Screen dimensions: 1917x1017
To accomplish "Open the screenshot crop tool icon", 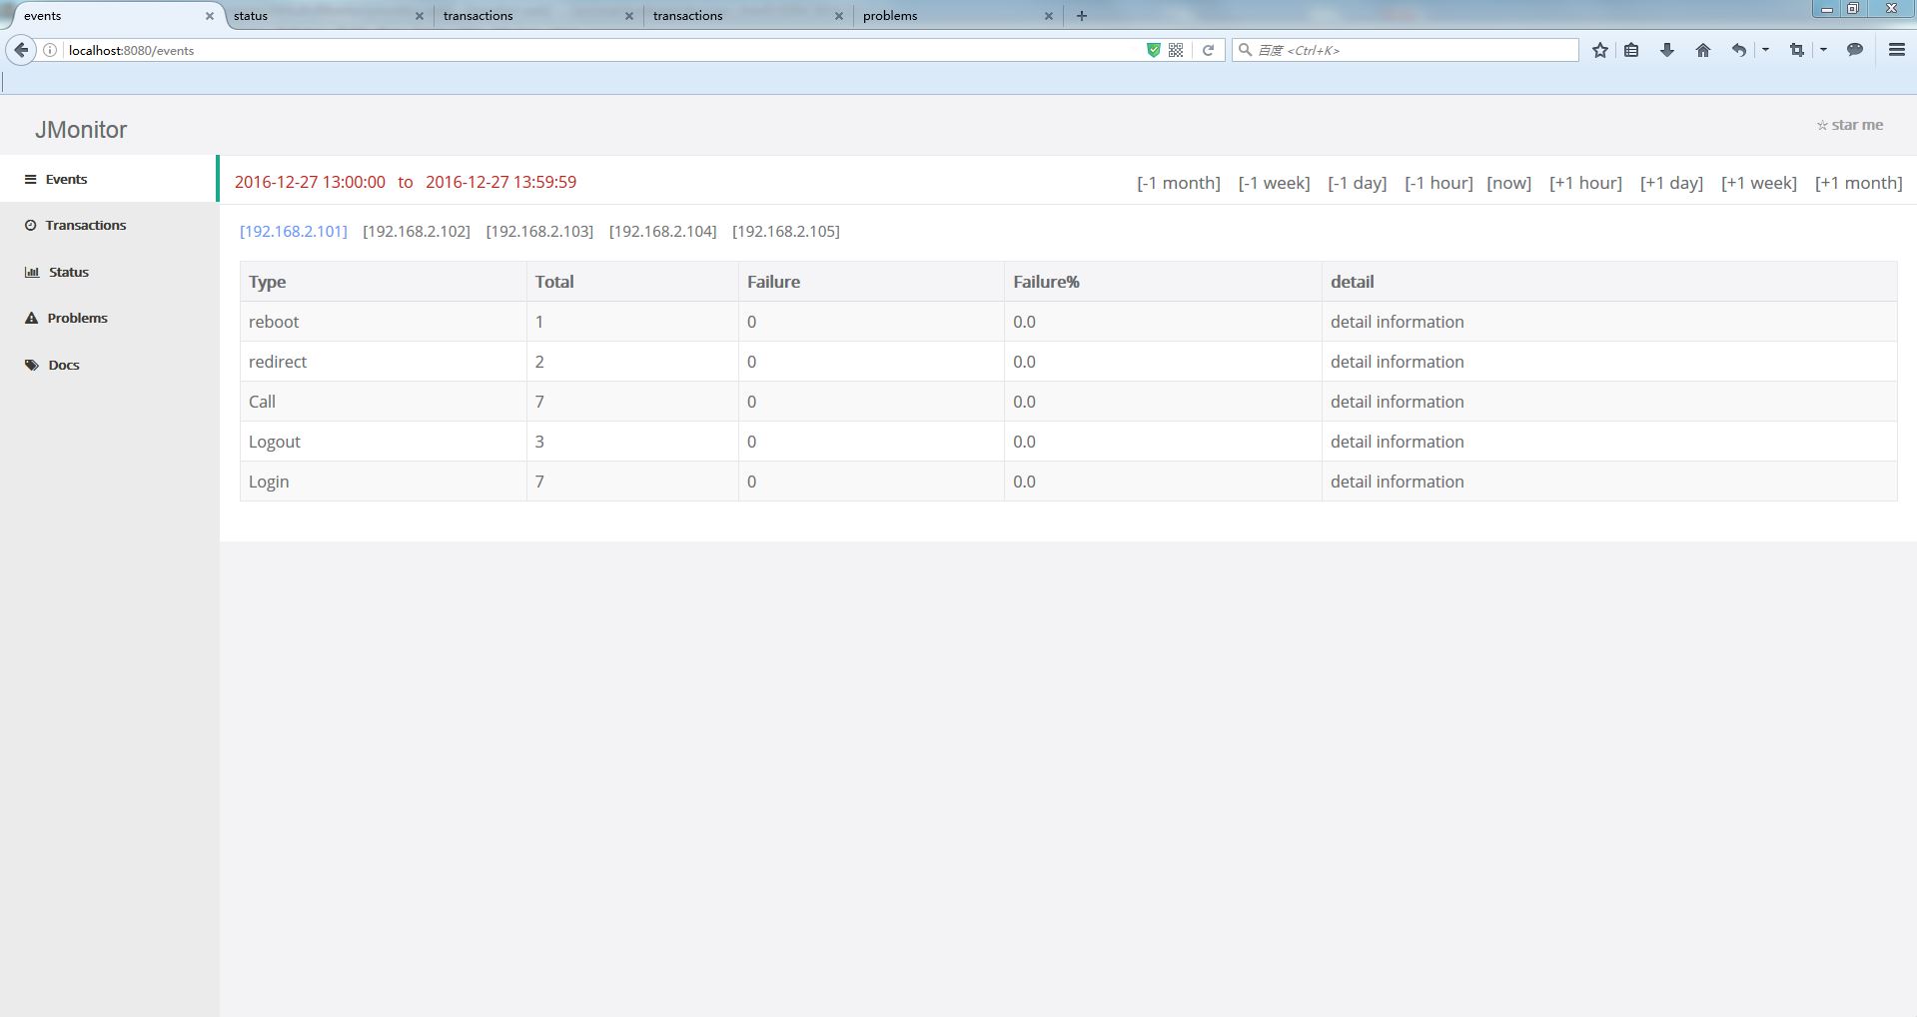I will (x=1797, y=50).
